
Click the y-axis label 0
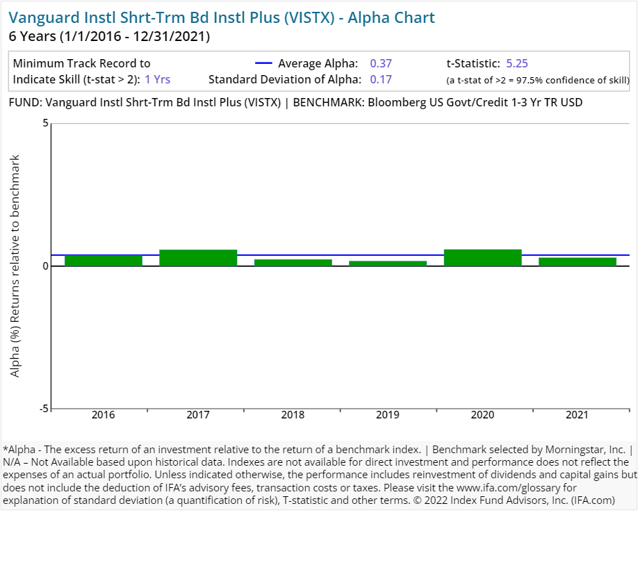[45, 266]
